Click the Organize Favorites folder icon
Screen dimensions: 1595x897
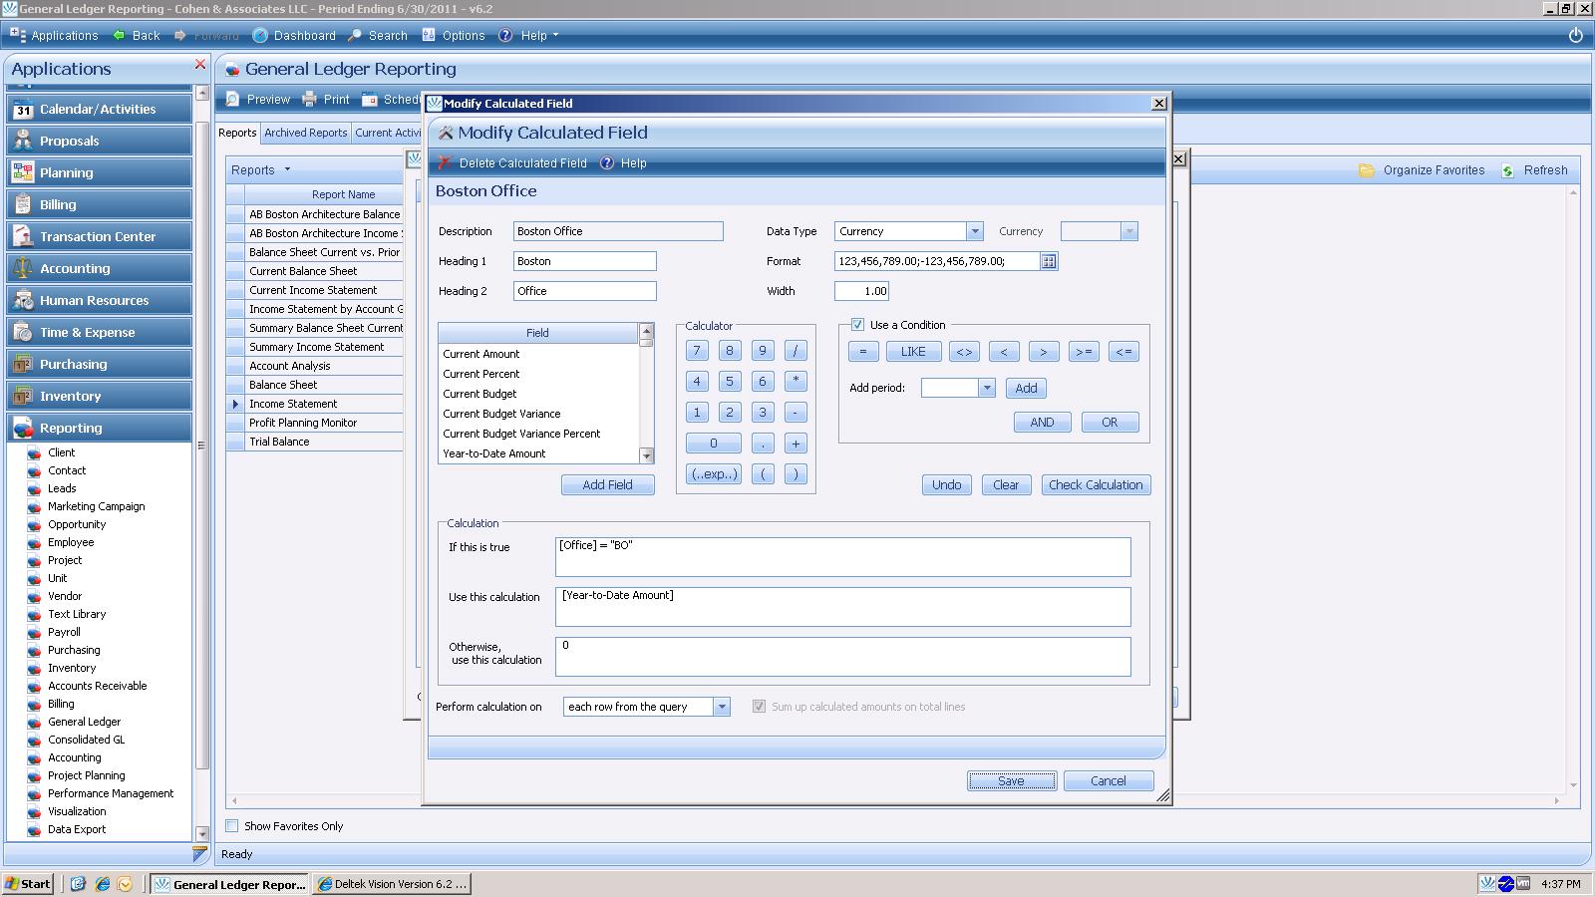[x=1367, y=170]
